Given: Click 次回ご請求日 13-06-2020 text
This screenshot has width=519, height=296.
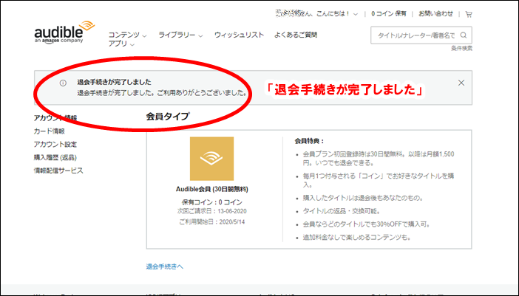Looking at the screenshot, I should point(212,211).
